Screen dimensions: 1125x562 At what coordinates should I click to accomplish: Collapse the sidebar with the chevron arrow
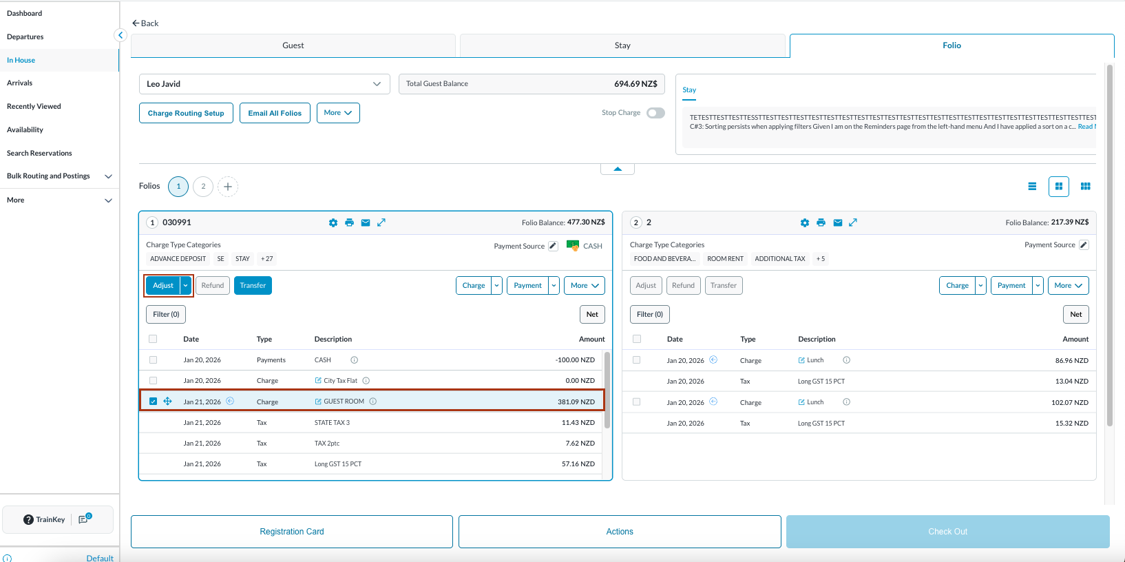click(120, 35)
